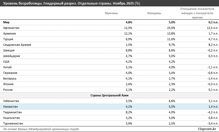
Task: Select the 'Саудовская Аравия' row label
Action: click(x=17, y=45)
